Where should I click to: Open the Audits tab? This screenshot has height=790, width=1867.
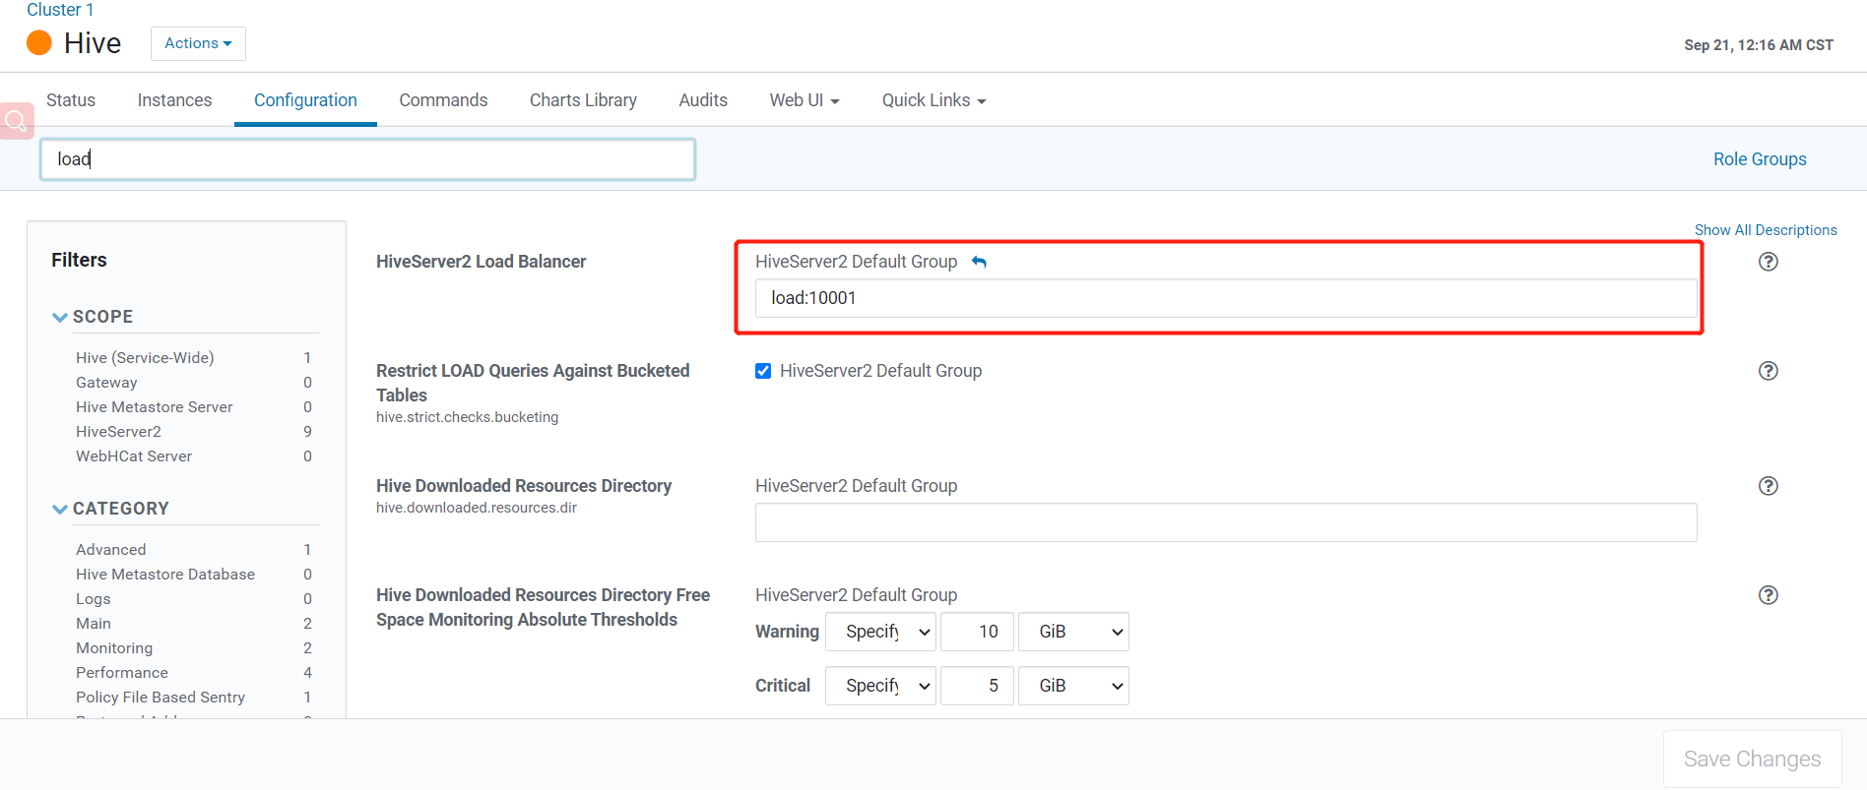(x=703, y=100)
